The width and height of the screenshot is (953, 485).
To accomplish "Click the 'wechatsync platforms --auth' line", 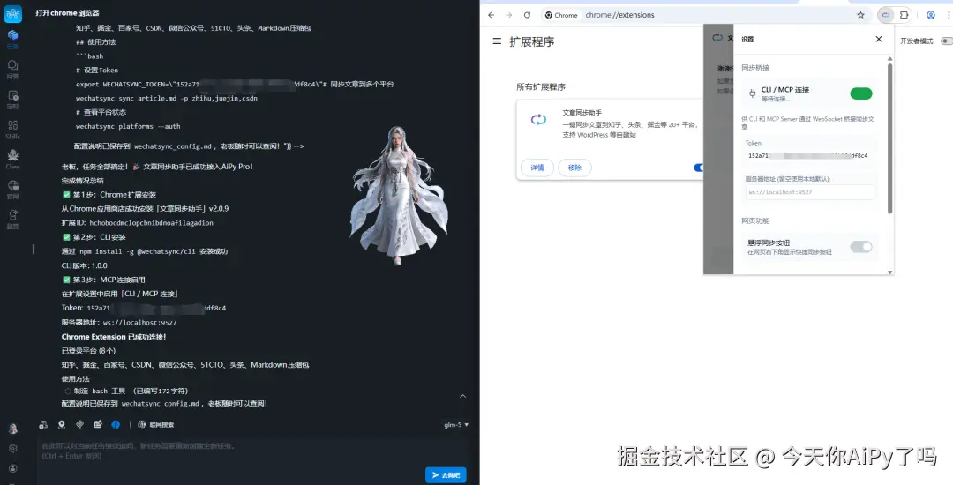I will [x=128, y=126].
